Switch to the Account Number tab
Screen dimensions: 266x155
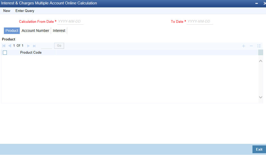[x=35, y=31]
